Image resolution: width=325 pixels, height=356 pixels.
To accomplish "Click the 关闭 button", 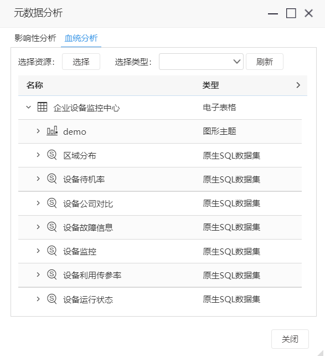I will (x=290, y=339).
